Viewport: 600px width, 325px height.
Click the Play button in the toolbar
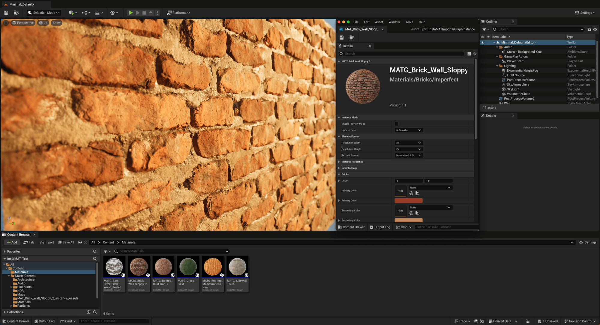tap(130, 13)
